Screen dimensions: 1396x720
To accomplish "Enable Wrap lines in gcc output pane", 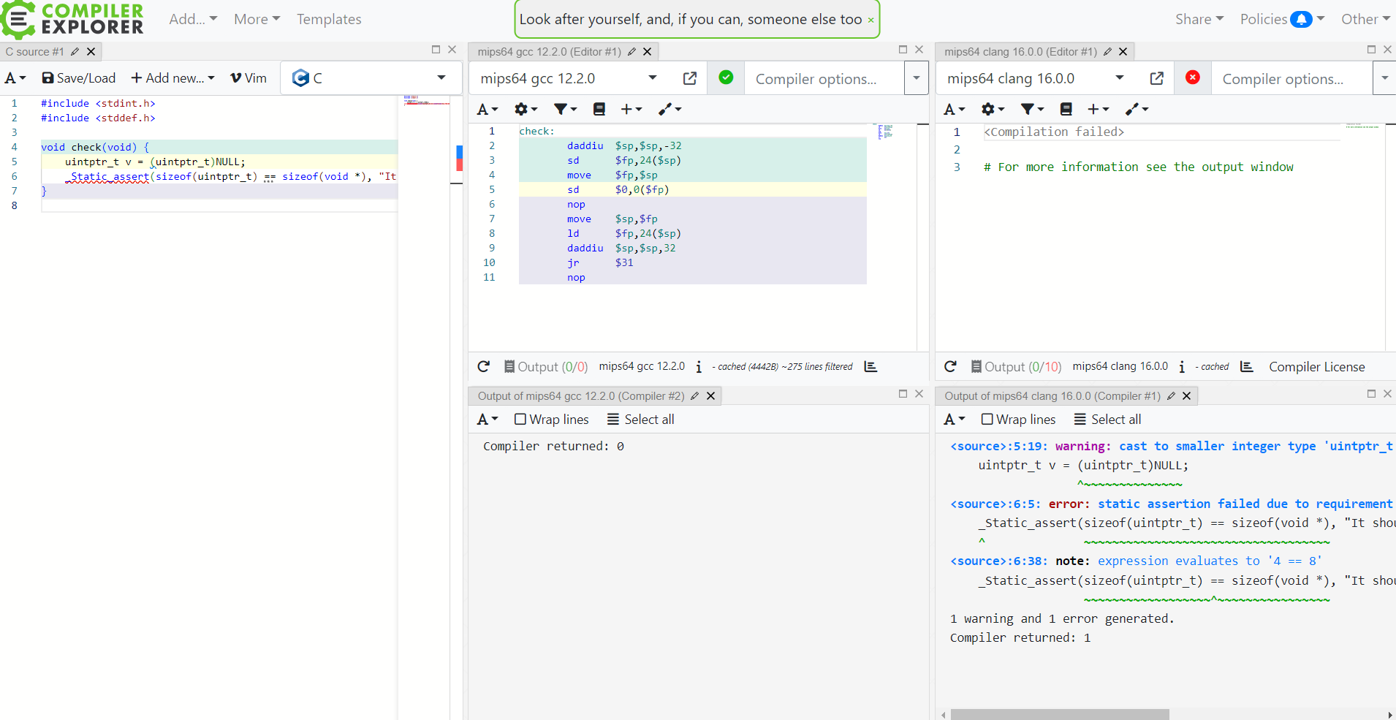I will click(x=552, y=420).
